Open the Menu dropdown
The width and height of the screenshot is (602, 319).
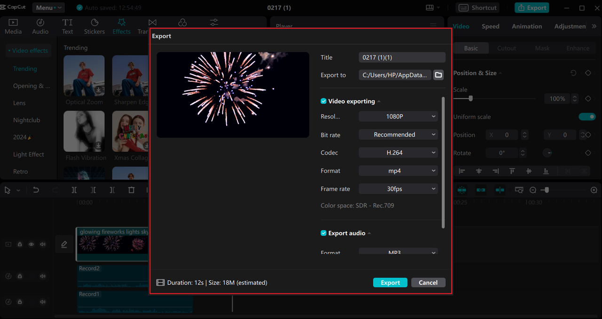coord(48,8)
